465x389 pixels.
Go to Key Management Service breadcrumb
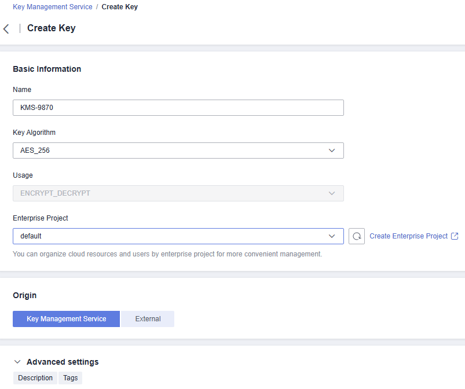(x=53, y=7)
